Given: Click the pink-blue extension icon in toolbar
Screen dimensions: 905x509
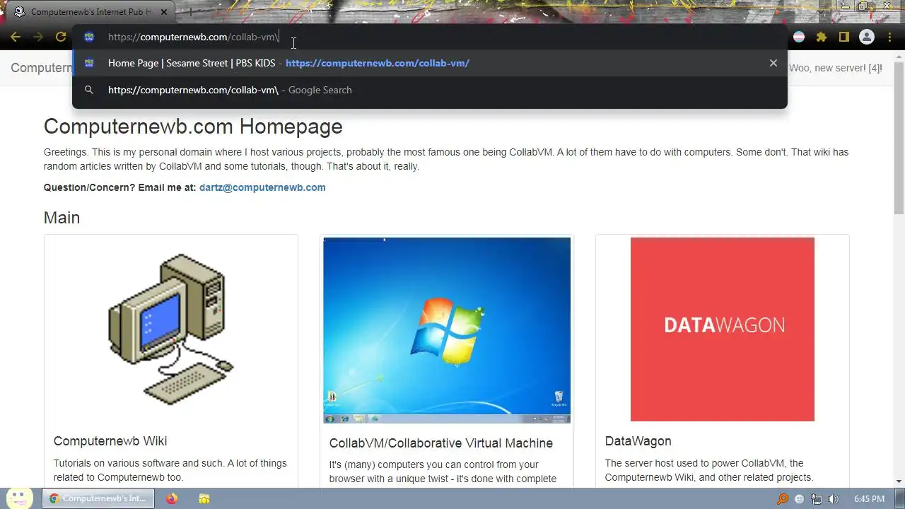Looking at the screenshot, I should click(799, 37).
